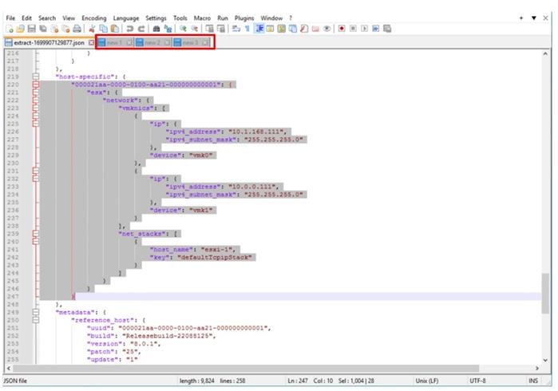
Task: Click the Close All toolbar icon
Action: click(65, 29)
